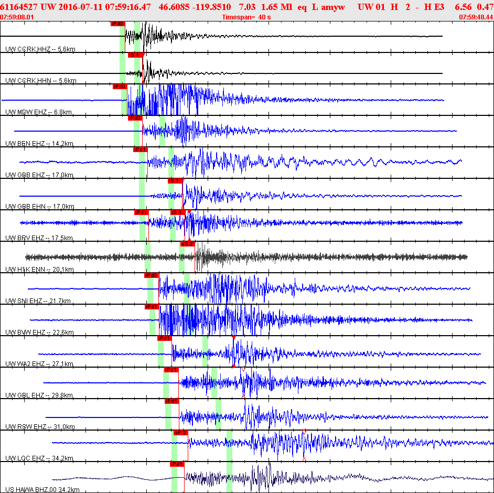Select the iS 1 pick on GBB EHN
The image size is (494, 493).
pos(175,181)
